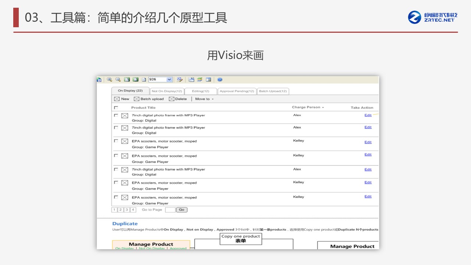The height and width of the screenshot is (265, 471).
Task: Open the Charge Person sort dropdown
Action: click(x=323, y=107)
